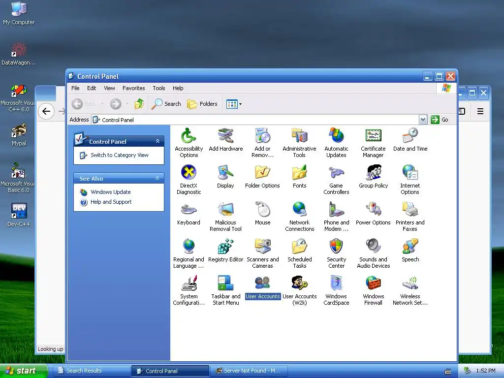The width and height of the screenshot is (504, 378).
Task: Toggle the Folders pane button
Action: [x=202, y=104]
